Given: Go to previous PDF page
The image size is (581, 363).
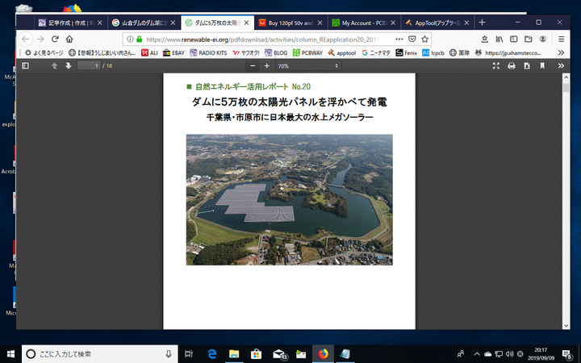Looking at the screenshot, I should click(x=55, y=65).
